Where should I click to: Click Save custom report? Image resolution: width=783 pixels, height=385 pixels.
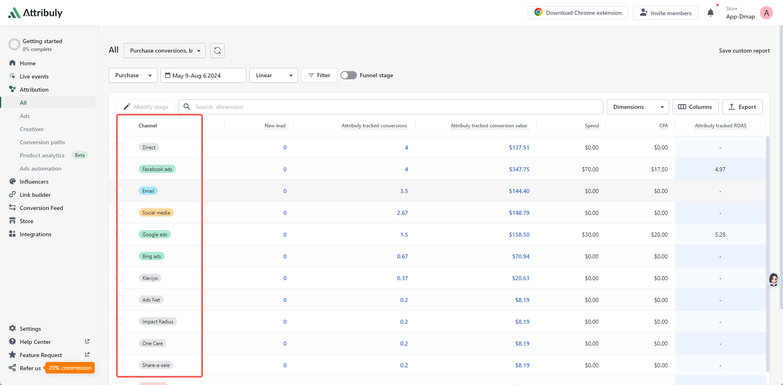pyautogui.click(x=744, y=51)
